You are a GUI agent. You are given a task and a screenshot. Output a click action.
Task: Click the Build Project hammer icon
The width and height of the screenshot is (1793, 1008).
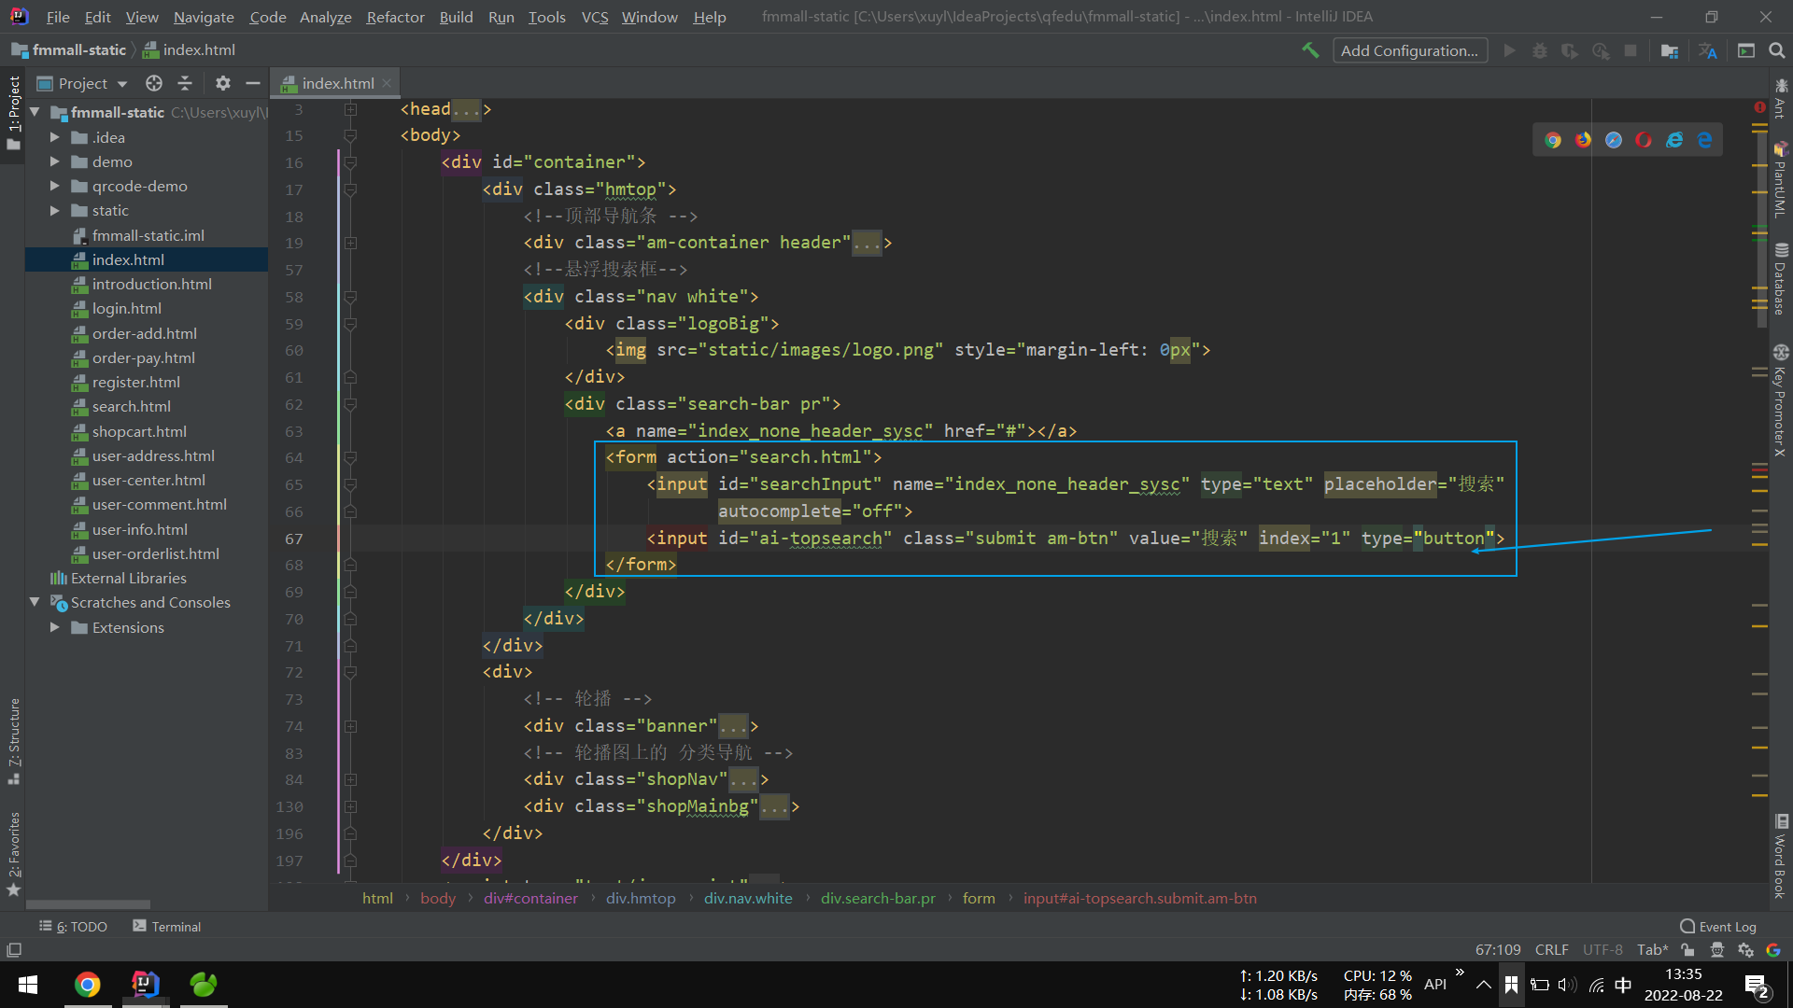coord(1310,50)
